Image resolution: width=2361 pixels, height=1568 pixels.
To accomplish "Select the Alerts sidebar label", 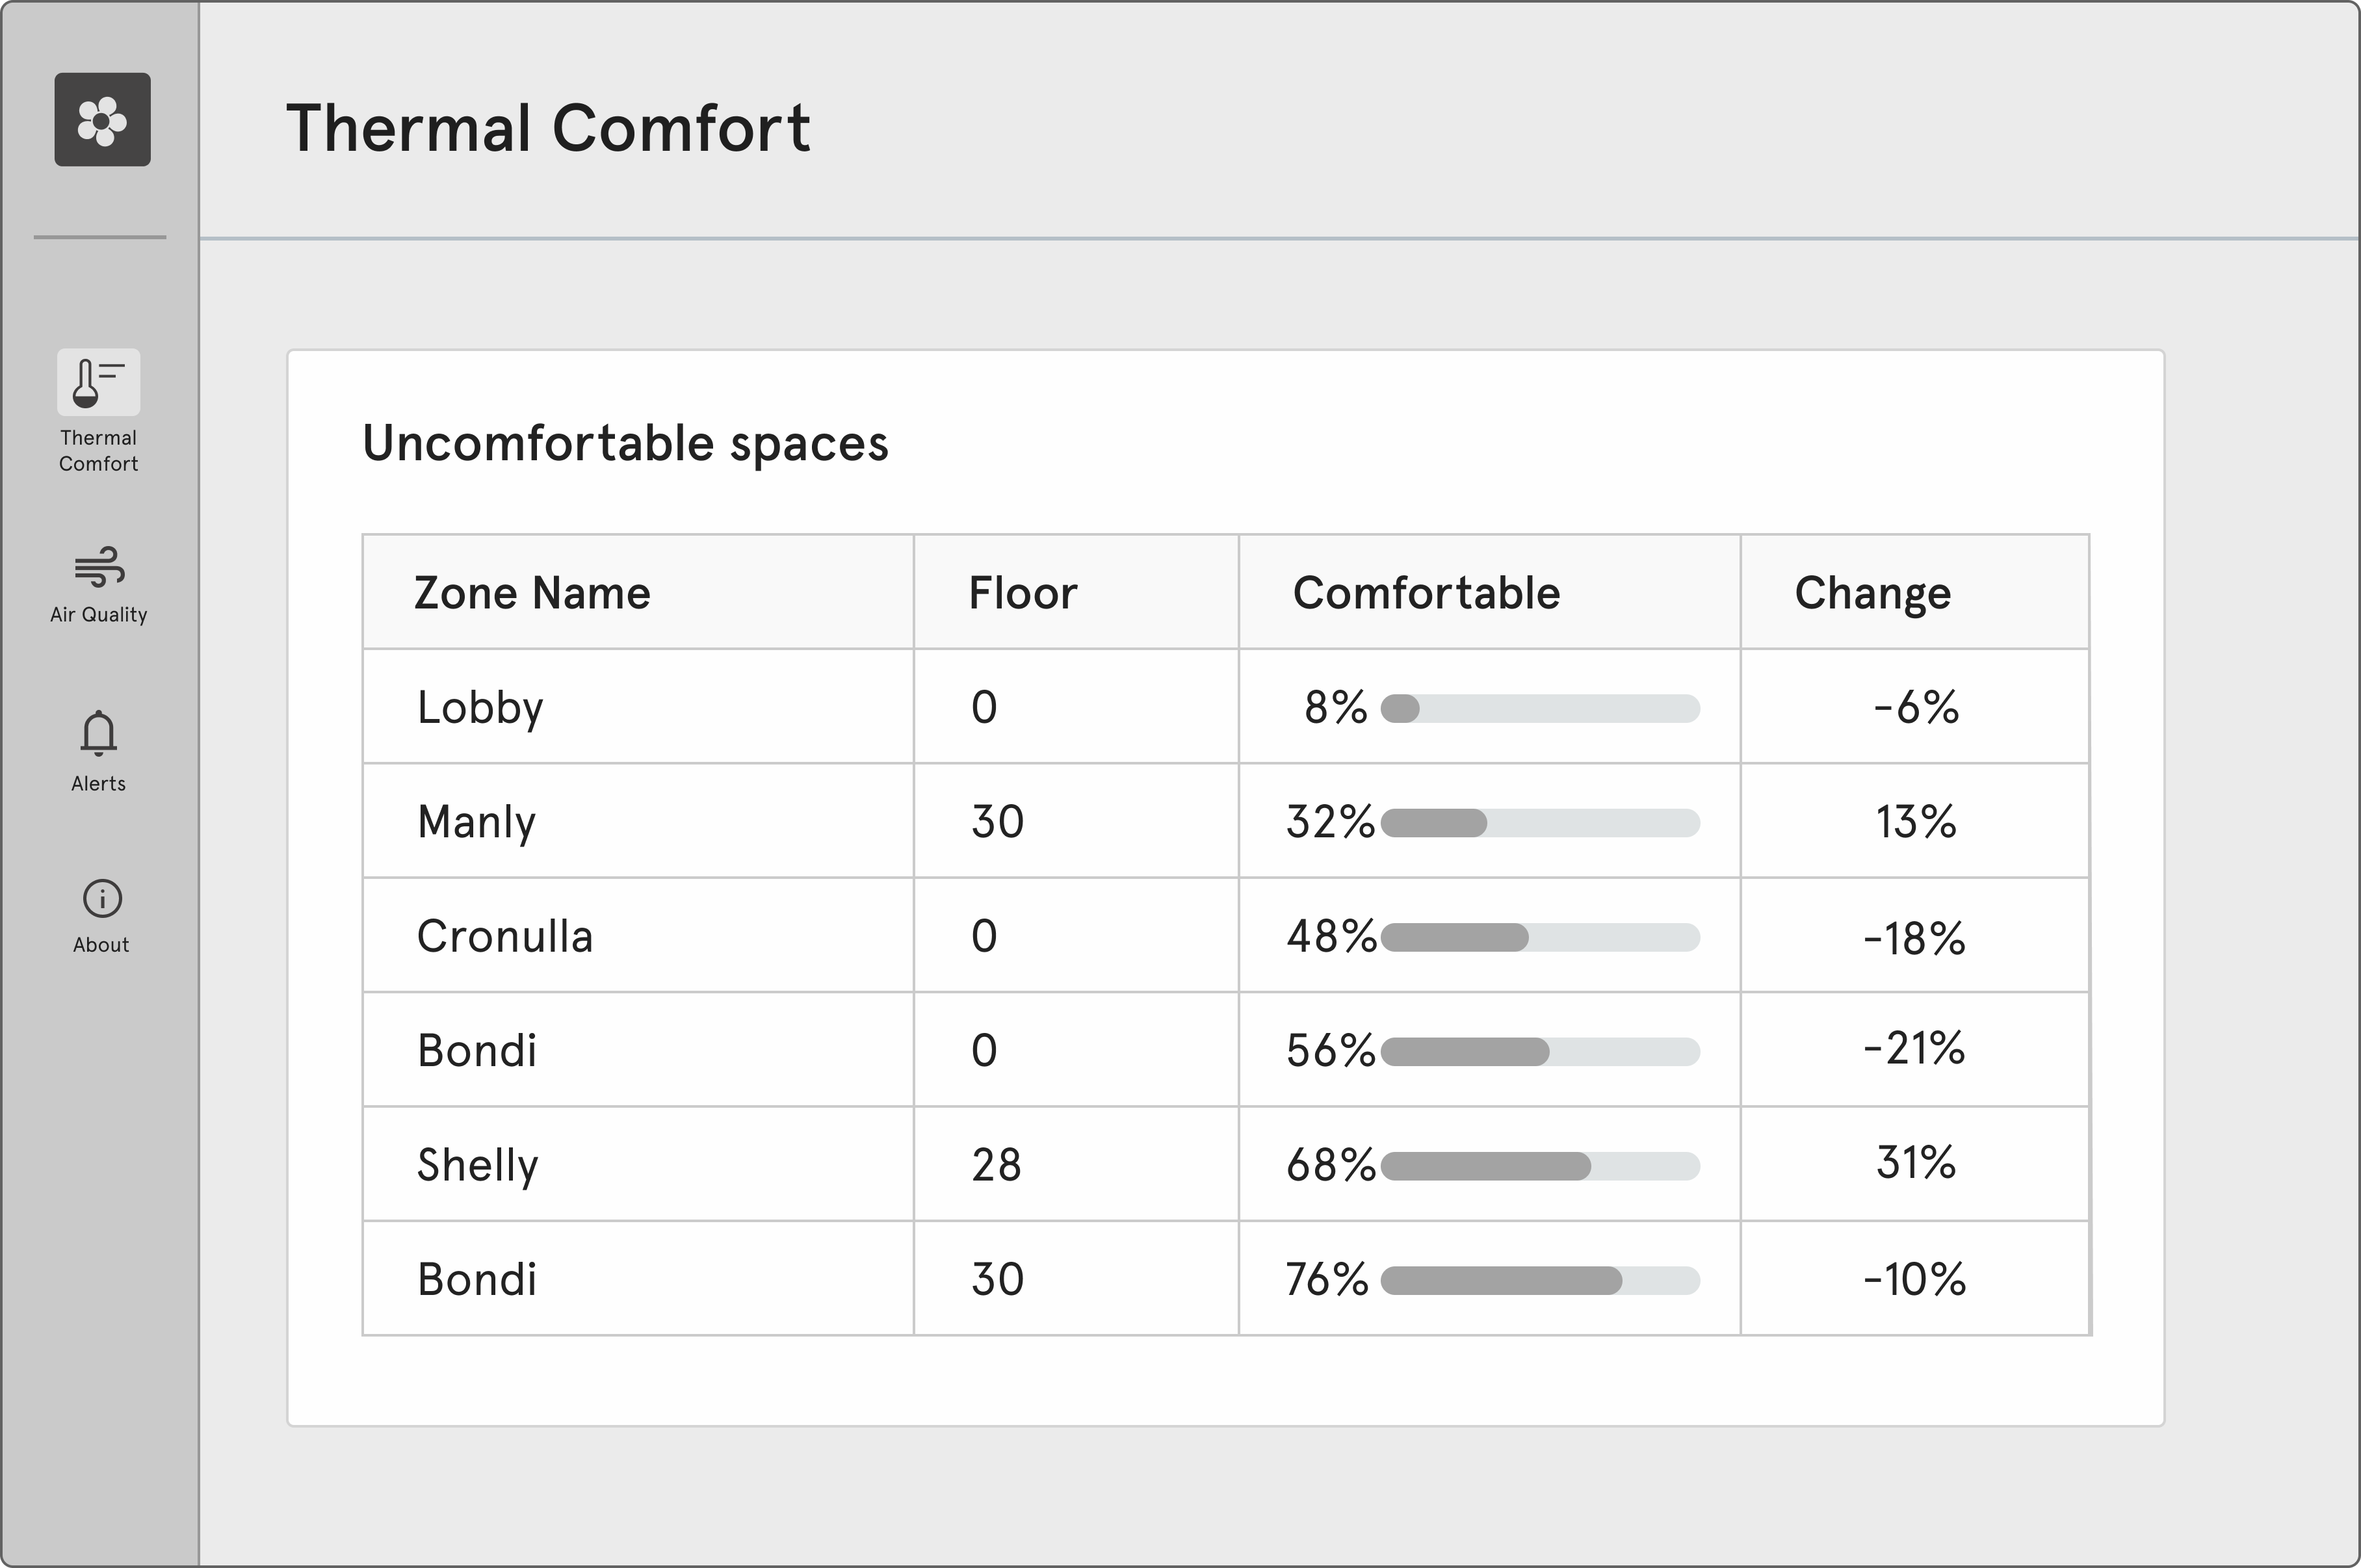I will [99, 783].
